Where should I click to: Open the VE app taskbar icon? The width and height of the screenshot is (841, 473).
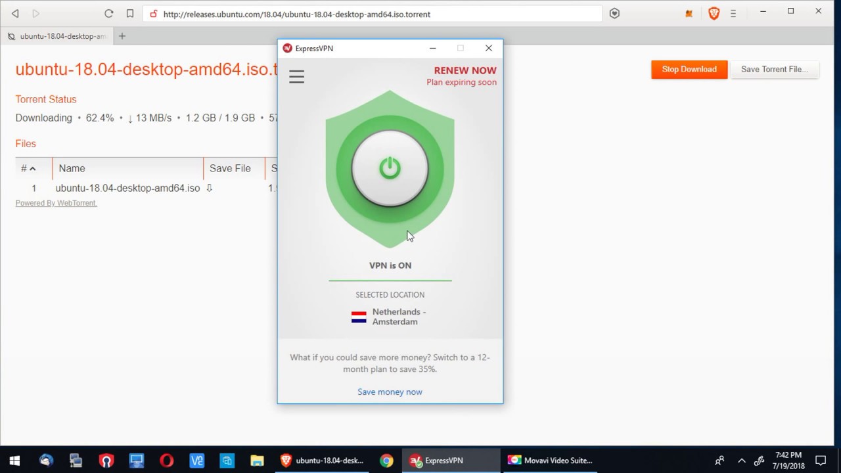(x=196, y=461)
